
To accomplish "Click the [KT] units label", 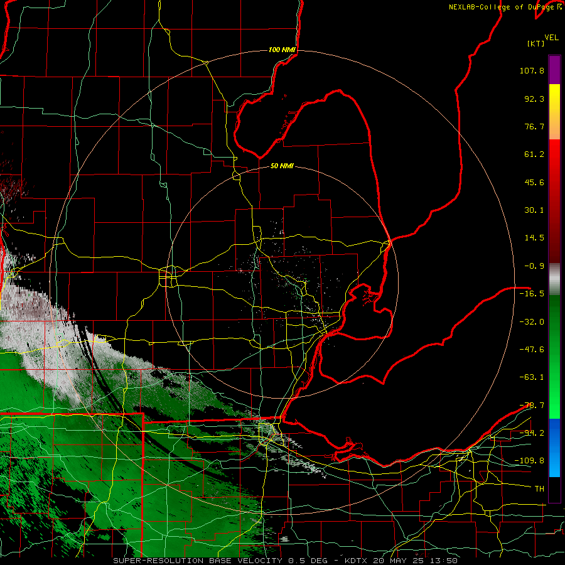I will 536,43.
